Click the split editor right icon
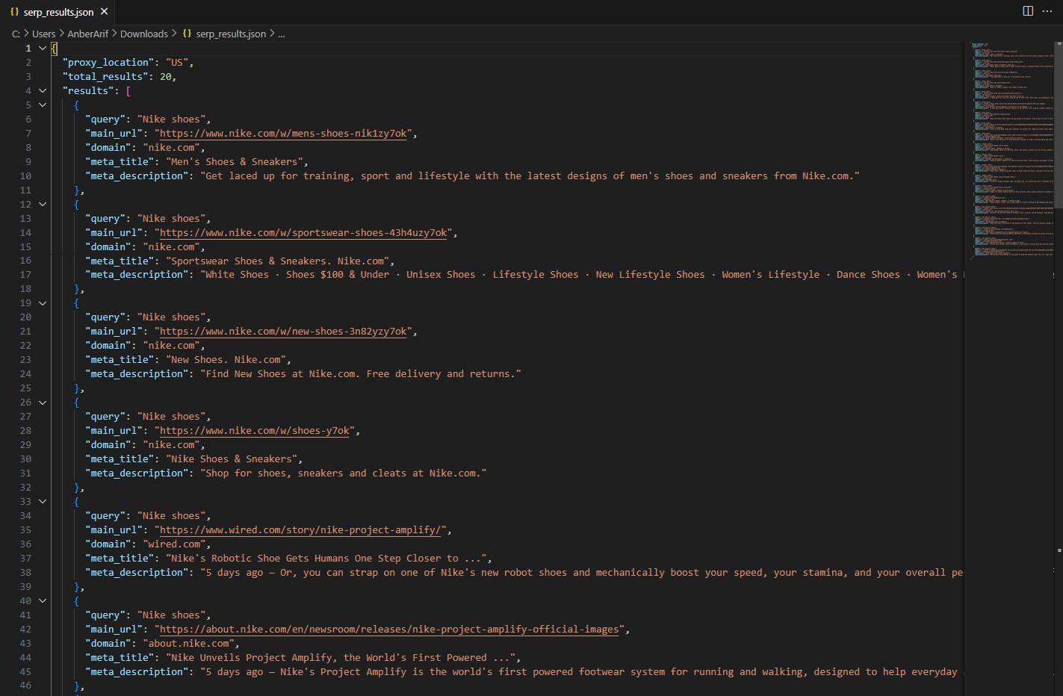 coord(1028,11)
